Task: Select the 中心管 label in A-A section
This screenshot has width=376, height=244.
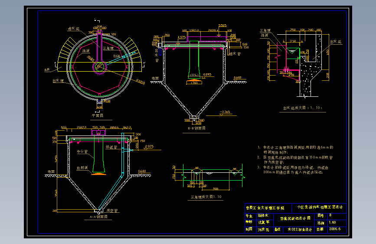Action: click(x=82, y=151)
